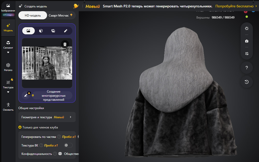This screenshot has height=162, width=259.
Task: Open the help question mark button
Action: 247,68
